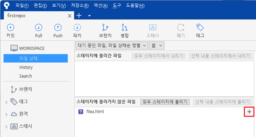Close the firstrepo tab
This screenshot has height=137, width=256.
pos(70,16)
